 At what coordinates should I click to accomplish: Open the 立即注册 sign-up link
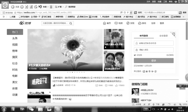pyautogui.click(x=148, y=66)
